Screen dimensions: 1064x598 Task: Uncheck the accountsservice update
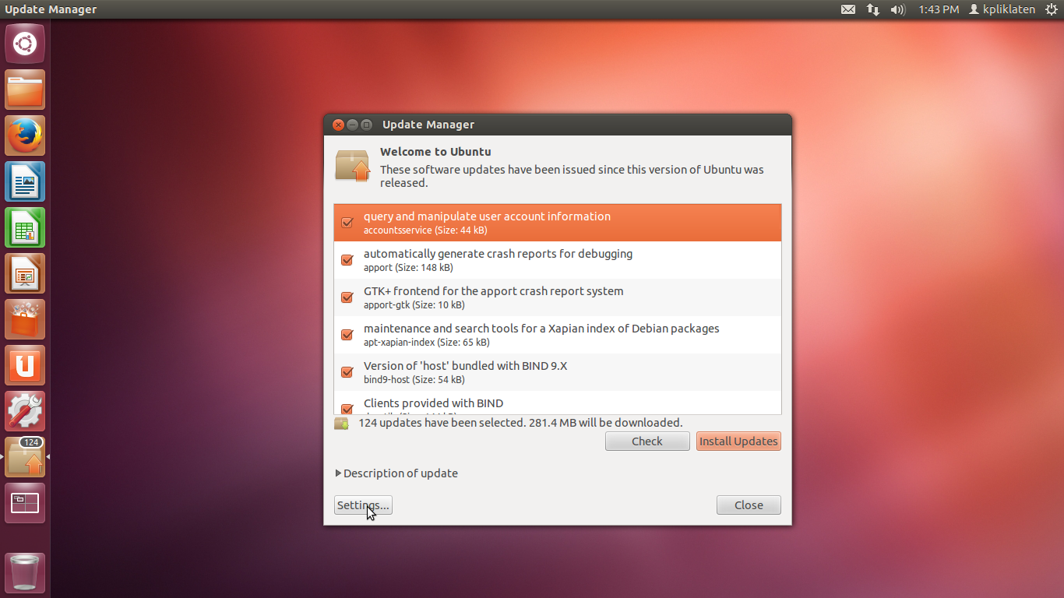point(347,222)
